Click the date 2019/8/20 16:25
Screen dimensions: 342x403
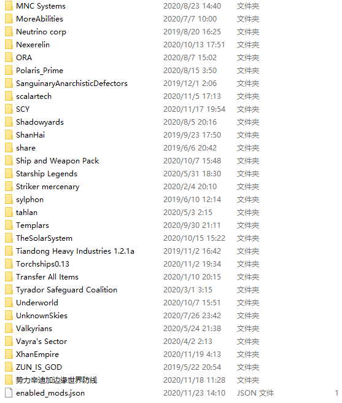point(192,31)
